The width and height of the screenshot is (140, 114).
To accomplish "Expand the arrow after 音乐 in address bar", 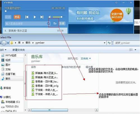I will pos(33,43).
